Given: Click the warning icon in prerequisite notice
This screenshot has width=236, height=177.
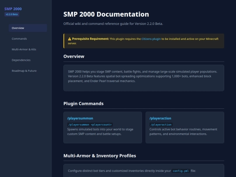Looking at the screenshot, I should click(x=69, y=39).
